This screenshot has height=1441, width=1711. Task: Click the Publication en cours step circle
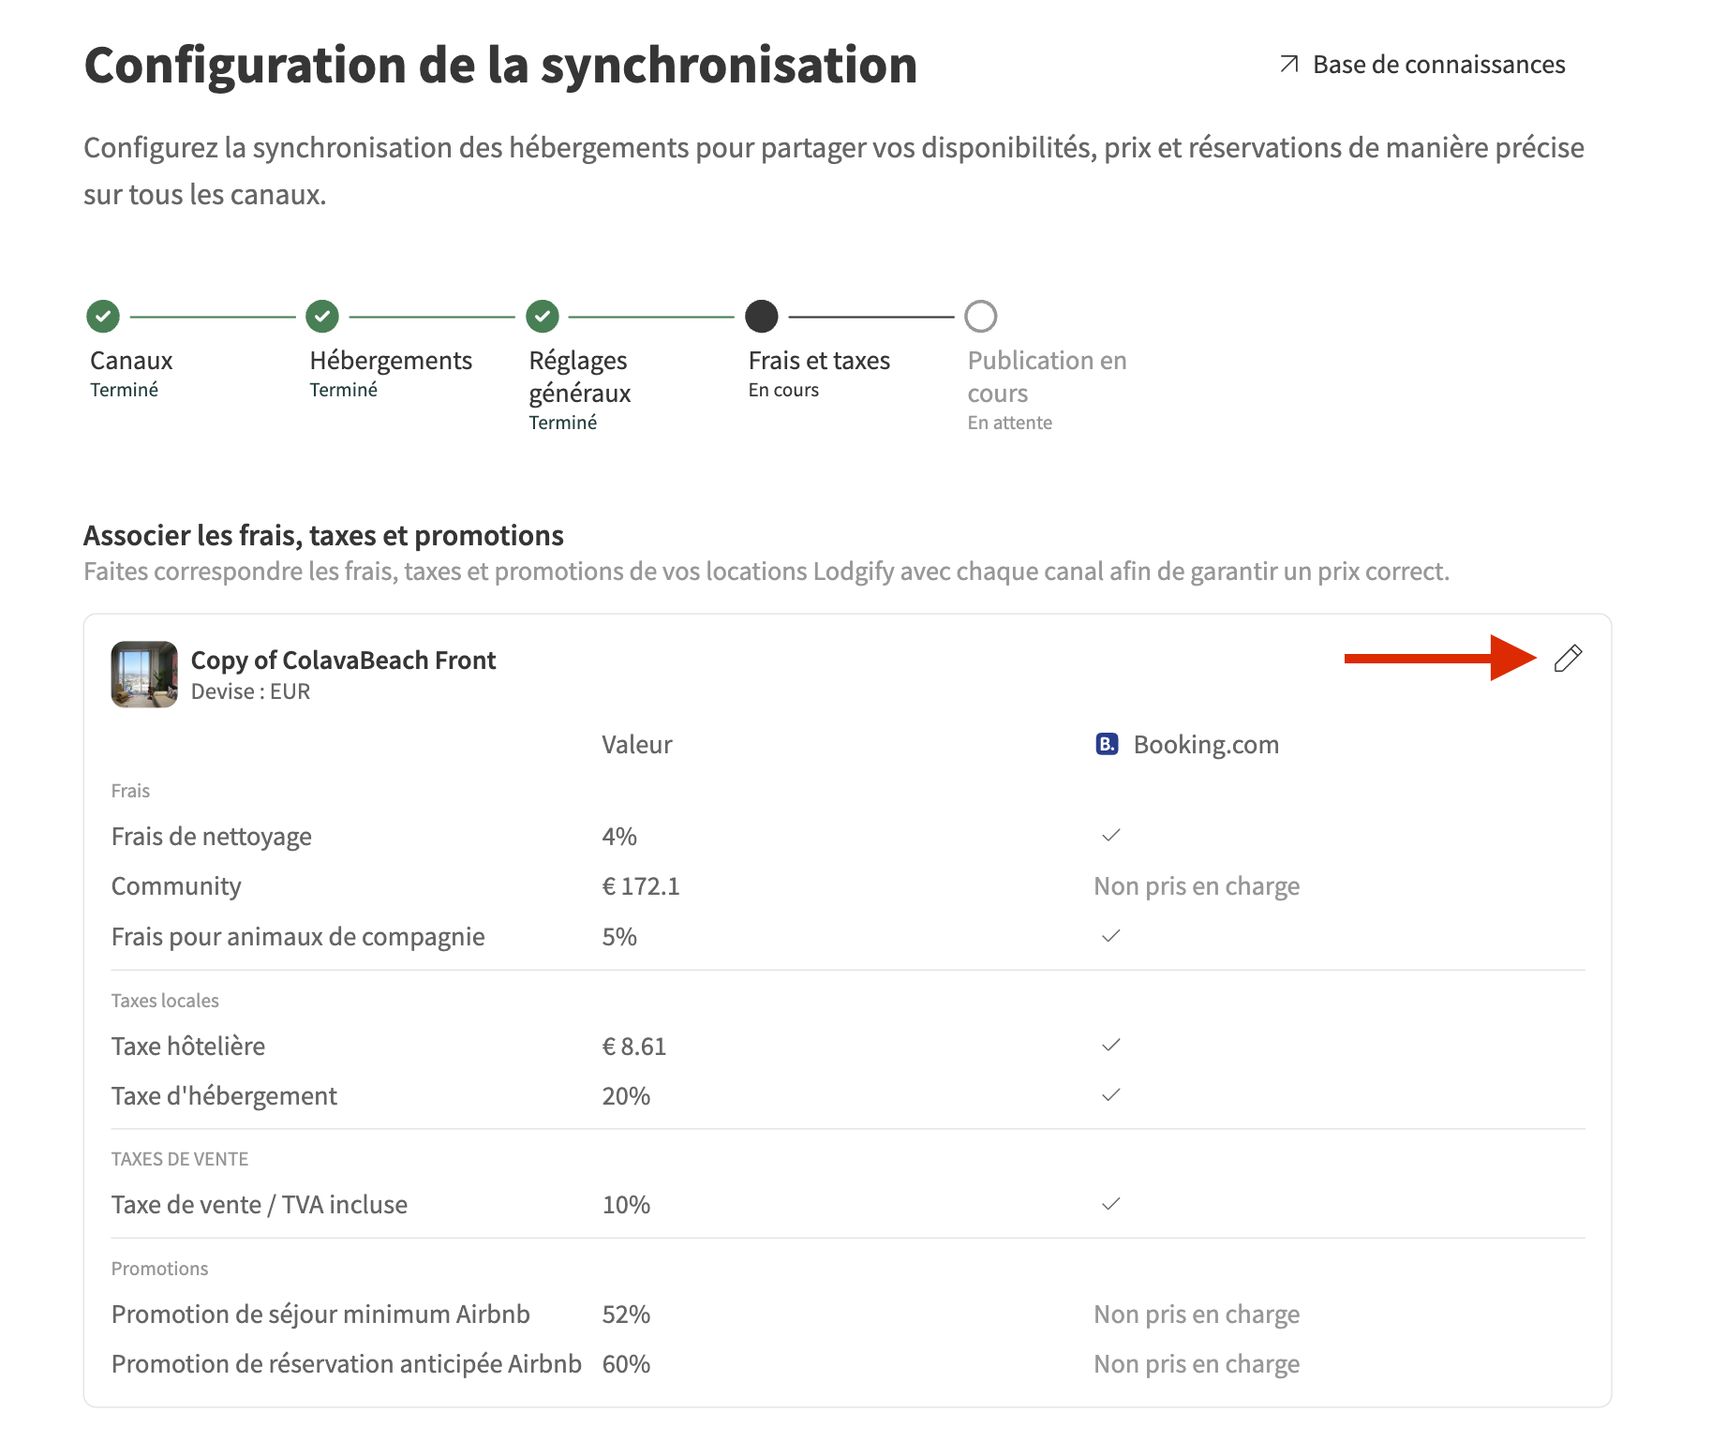(981, 317)
